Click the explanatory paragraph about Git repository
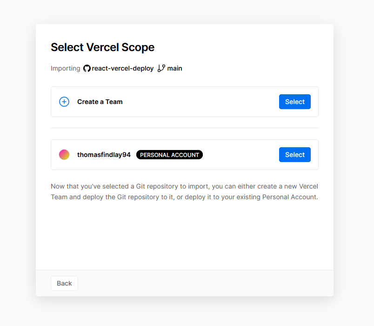 184,191
